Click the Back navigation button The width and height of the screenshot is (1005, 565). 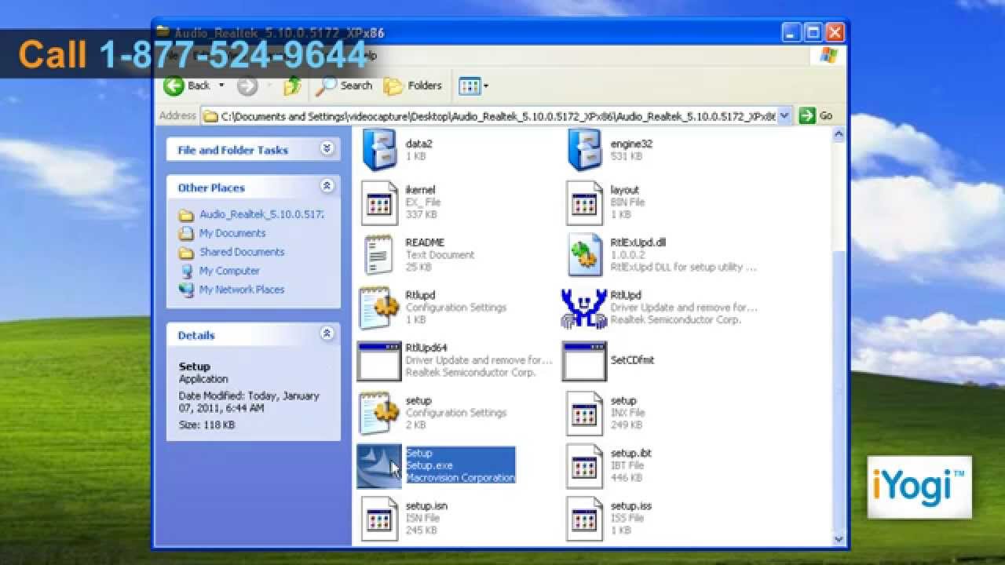click(188, 86)
